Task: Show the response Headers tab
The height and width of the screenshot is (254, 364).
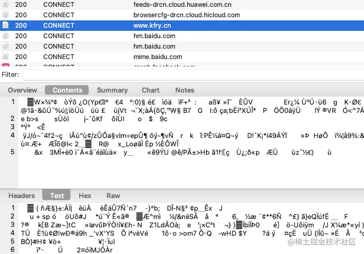Action: [21, 195]
